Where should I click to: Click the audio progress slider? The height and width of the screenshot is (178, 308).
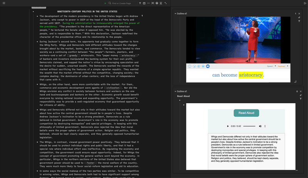click(x=249, y=126)
